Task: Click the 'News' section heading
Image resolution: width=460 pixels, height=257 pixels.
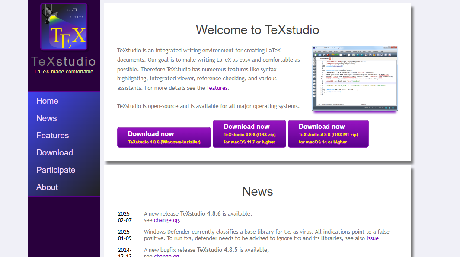Action: pyautogui.click(x=258, y=191)
